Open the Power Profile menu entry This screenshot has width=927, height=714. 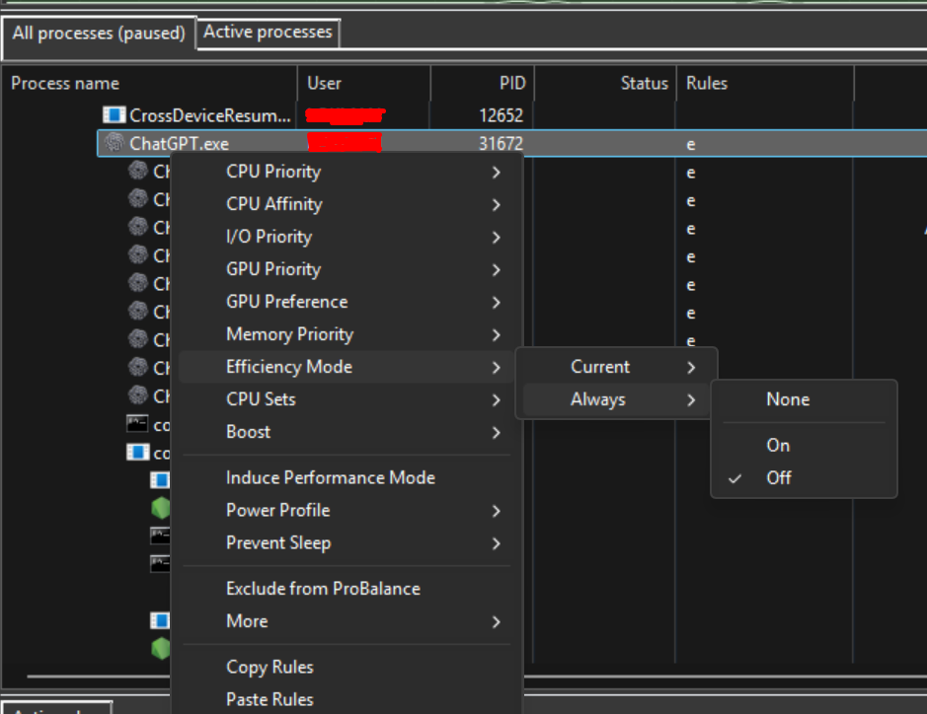(347, 510)
